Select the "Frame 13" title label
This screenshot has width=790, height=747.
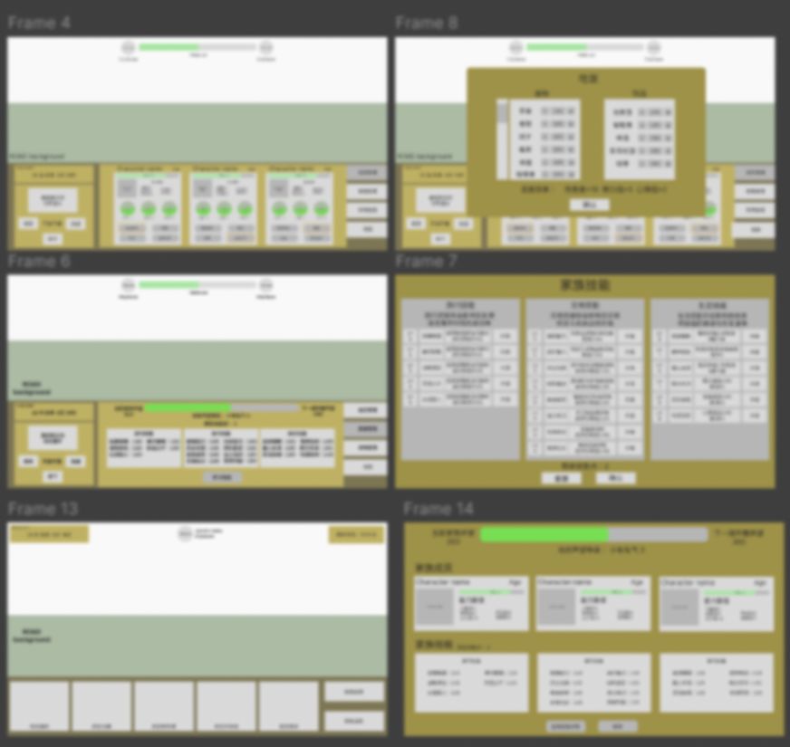[43, 508]
